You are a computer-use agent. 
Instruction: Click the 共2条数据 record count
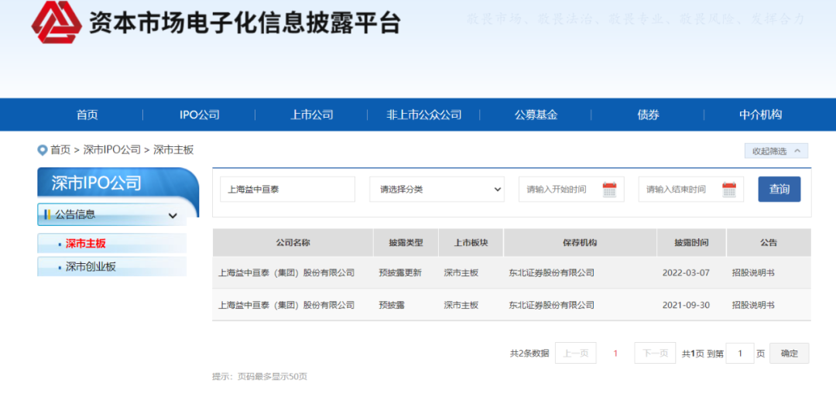tap(529, 354)
